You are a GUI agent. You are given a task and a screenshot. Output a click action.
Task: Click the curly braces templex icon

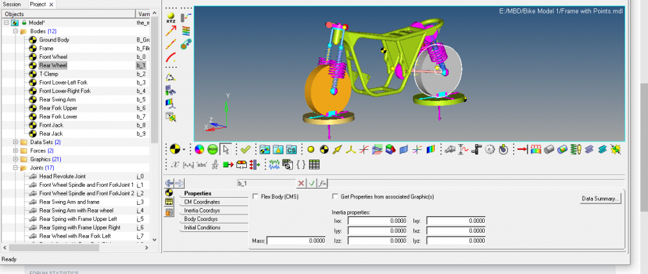(301, 165)
